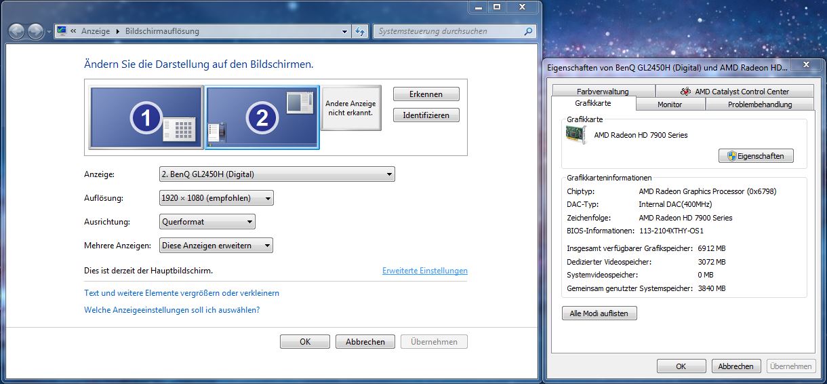Viewport: 827px width, 384px height.
Task: Click the 6912 MB total memory value
Action: 712,249
